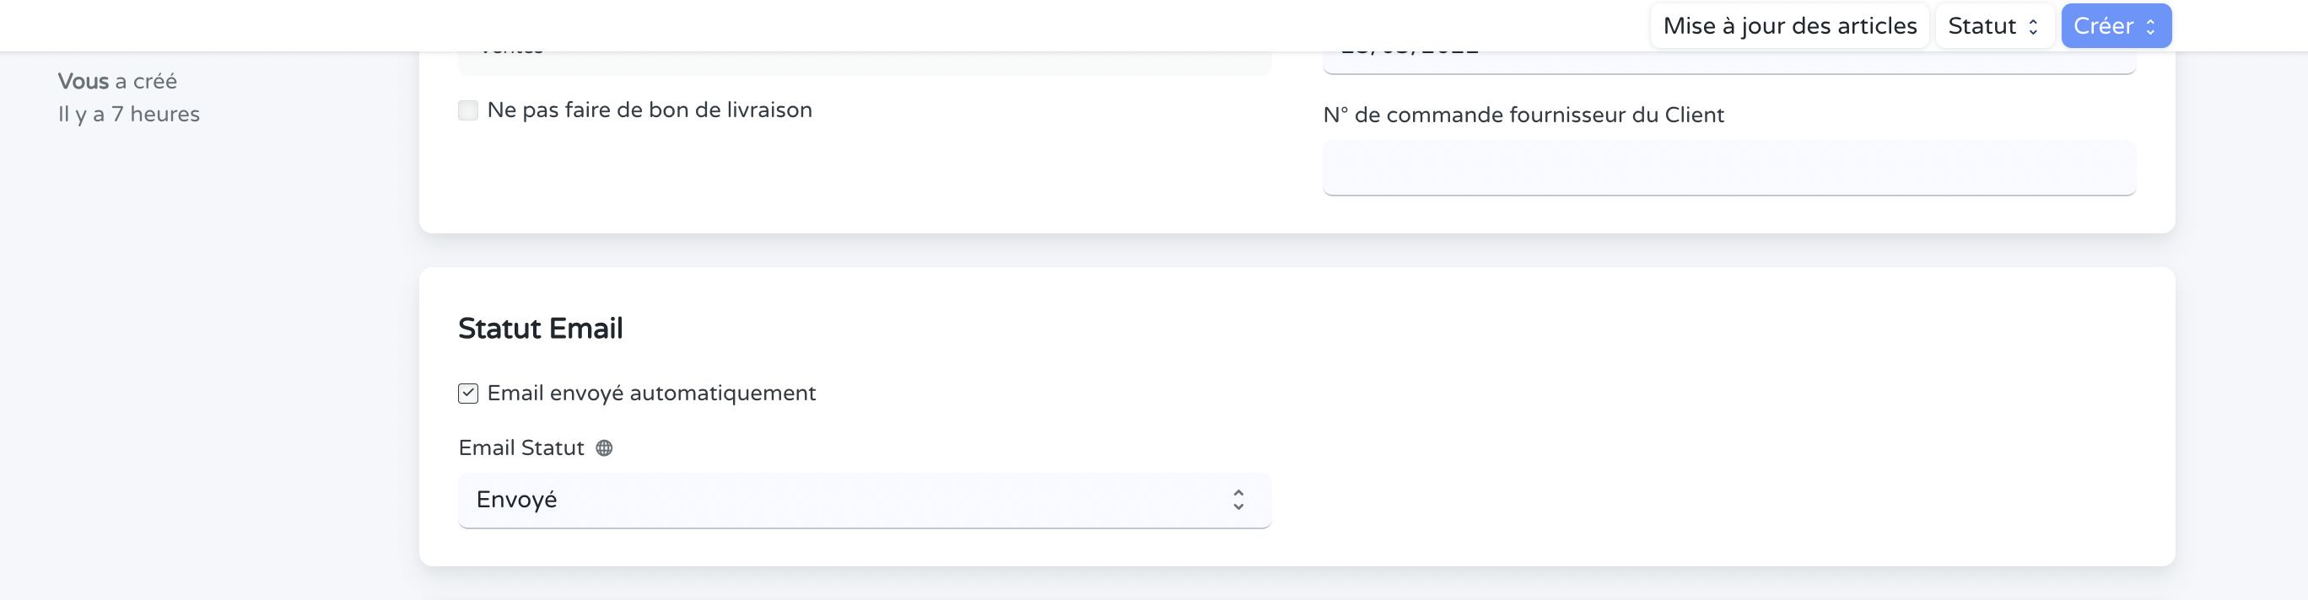This screenshot has width=2308, height=600.
Task: Disable the 'Email envoyé automatiquement' checkbox
Action: pos(466,392)
